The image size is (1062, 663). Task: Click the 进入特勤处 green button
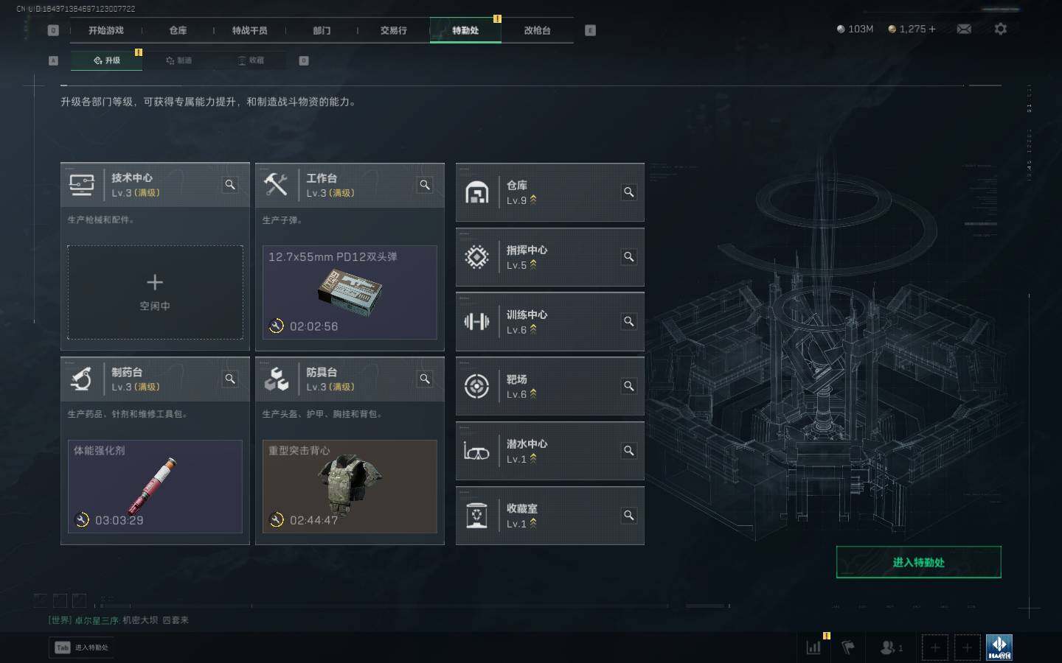tap(918, 562)
